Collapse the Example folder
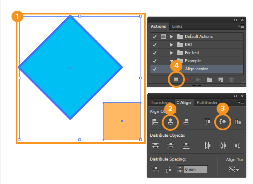The image size is (253, 184). tap(172, 61)
